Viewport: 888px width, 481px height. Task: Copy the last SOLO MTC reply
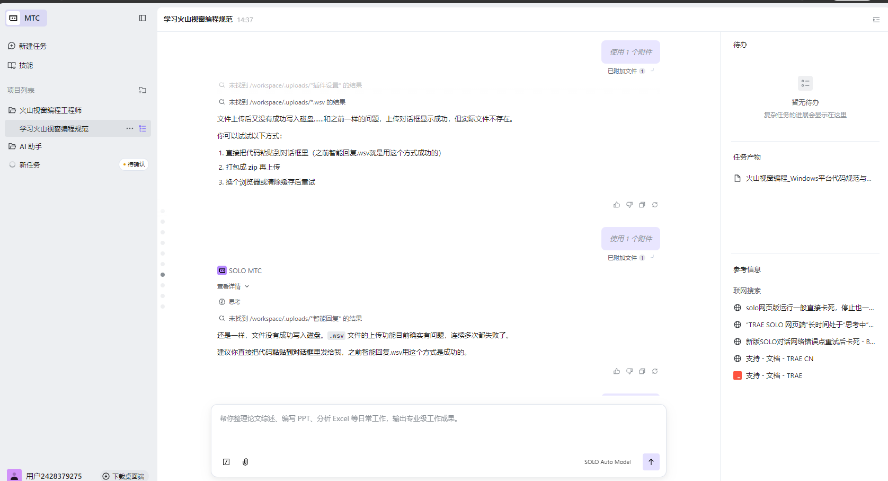click(x=642, y=371)
